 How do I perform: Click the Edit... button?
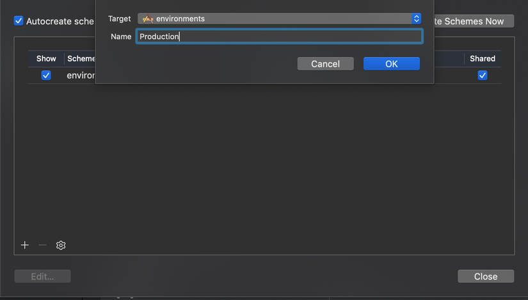tap(42, 276)
